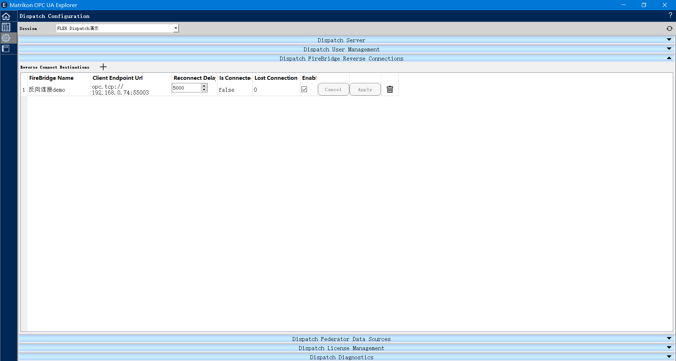Increase the Reconnect Delay with up arrow

(204, 86)
